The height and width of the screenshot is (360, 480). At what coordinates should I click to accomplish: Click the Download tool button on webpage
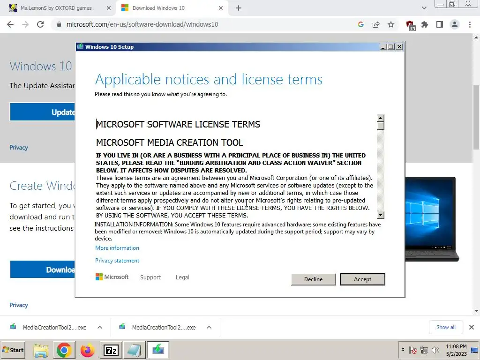point(42,270)
